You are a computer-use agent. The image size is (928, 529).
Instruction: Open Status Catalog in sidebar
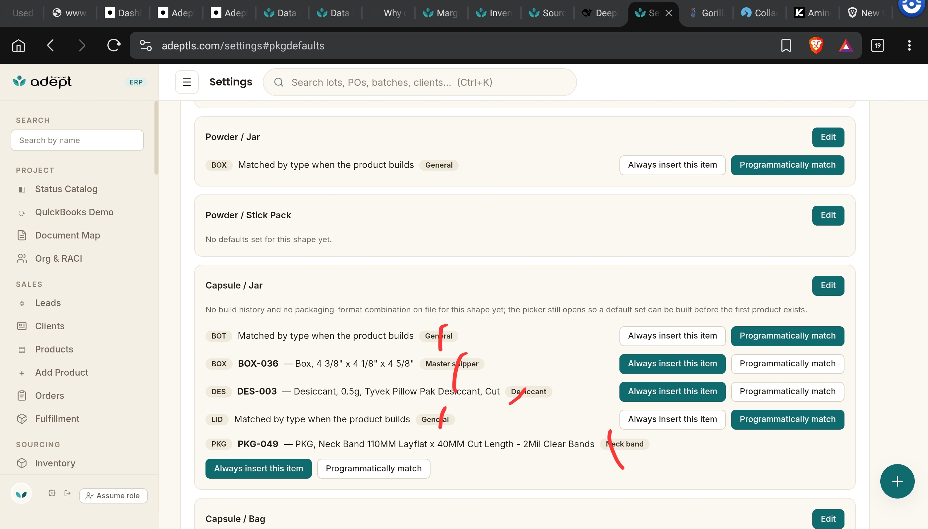click(66, 189)
